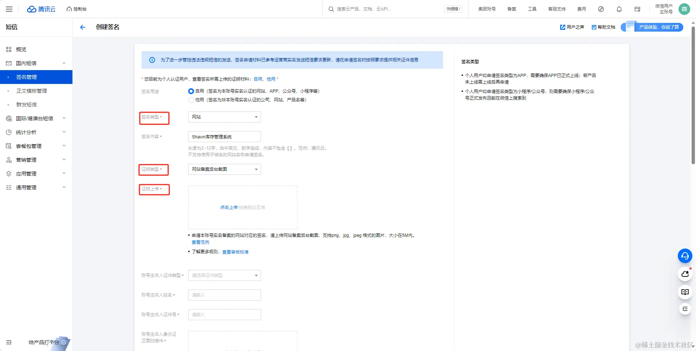Click the 账号主体人姓名 input field
Image resolution: width=696 pixels, height=351 pixels.
coord(225,295)
